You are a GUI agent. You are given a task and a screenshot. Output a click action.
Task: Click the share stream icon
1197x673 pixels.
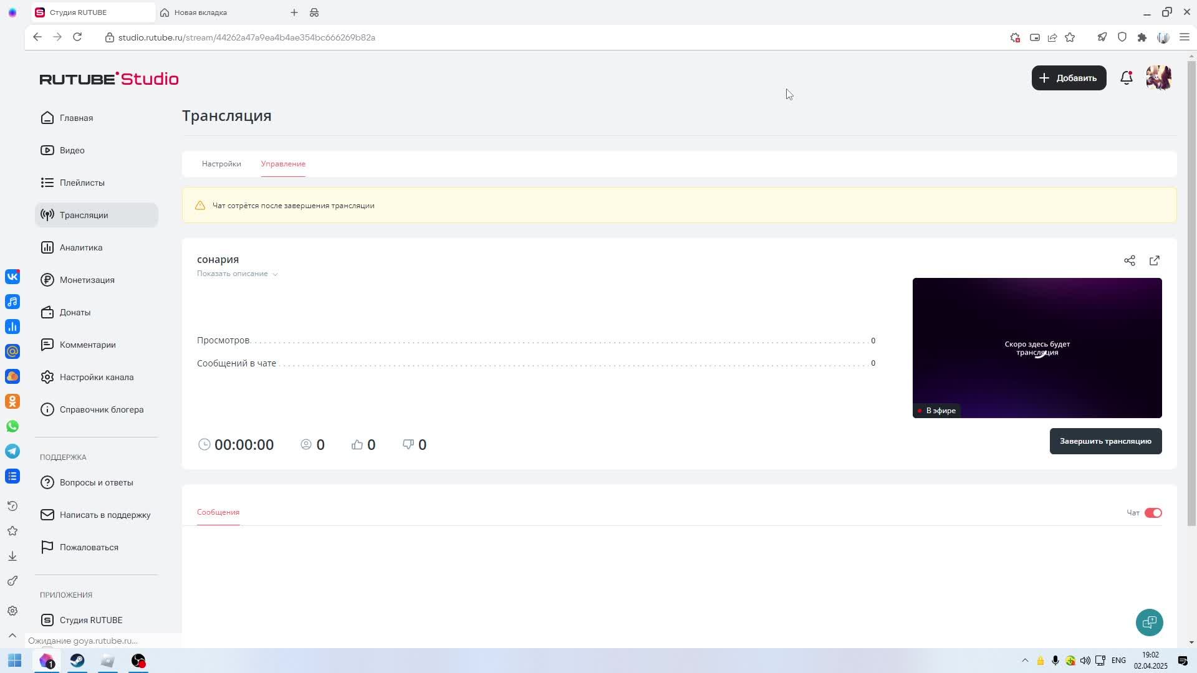point(1129,260)
